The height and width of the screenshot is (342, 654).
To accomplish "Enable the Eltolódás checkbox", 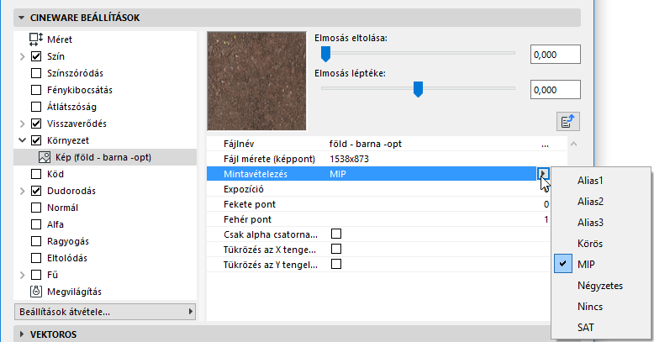I will 36,258.
